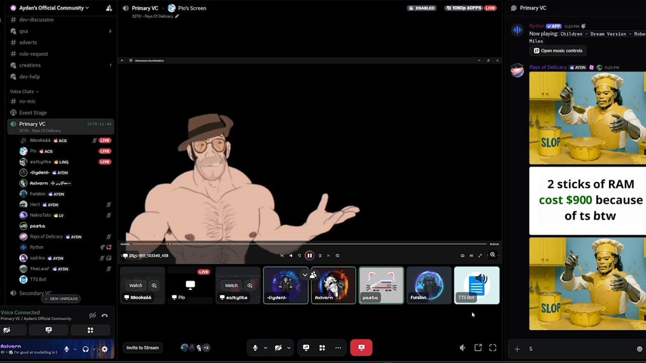
Task: Seek along the stream video progress bar
Action: tap(309, 244)
